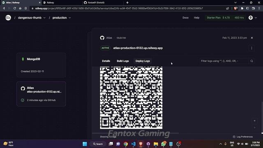Open the weather widget showing 93°F
The height and width of the screenshot is (148, 263).
[8, 144]
